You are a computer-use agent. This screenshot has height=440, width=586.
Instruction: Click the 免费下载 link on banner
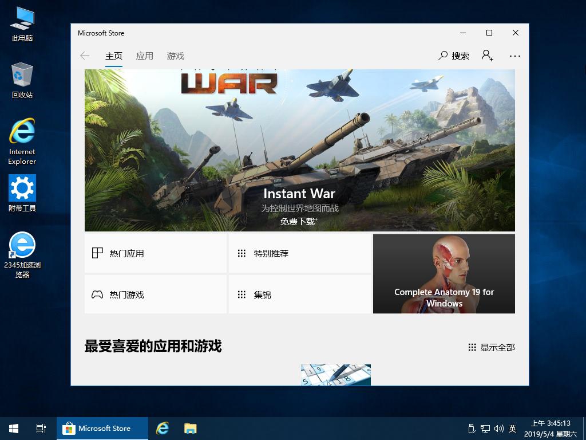[299, 222]
